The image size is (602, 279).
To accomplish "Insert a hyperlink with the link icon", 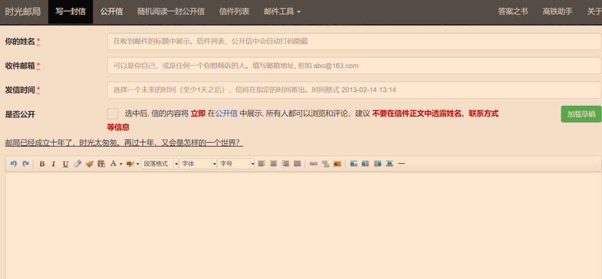I will click(x=314, y=164).
